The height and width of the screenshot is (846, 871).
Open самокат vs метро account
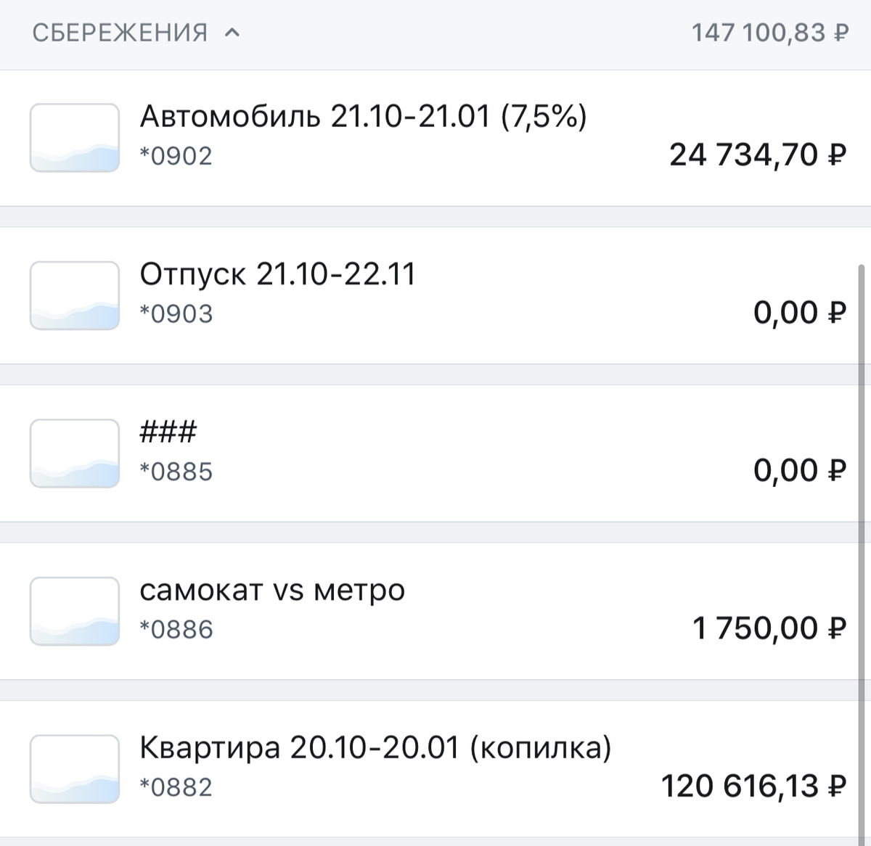[272, 591]
